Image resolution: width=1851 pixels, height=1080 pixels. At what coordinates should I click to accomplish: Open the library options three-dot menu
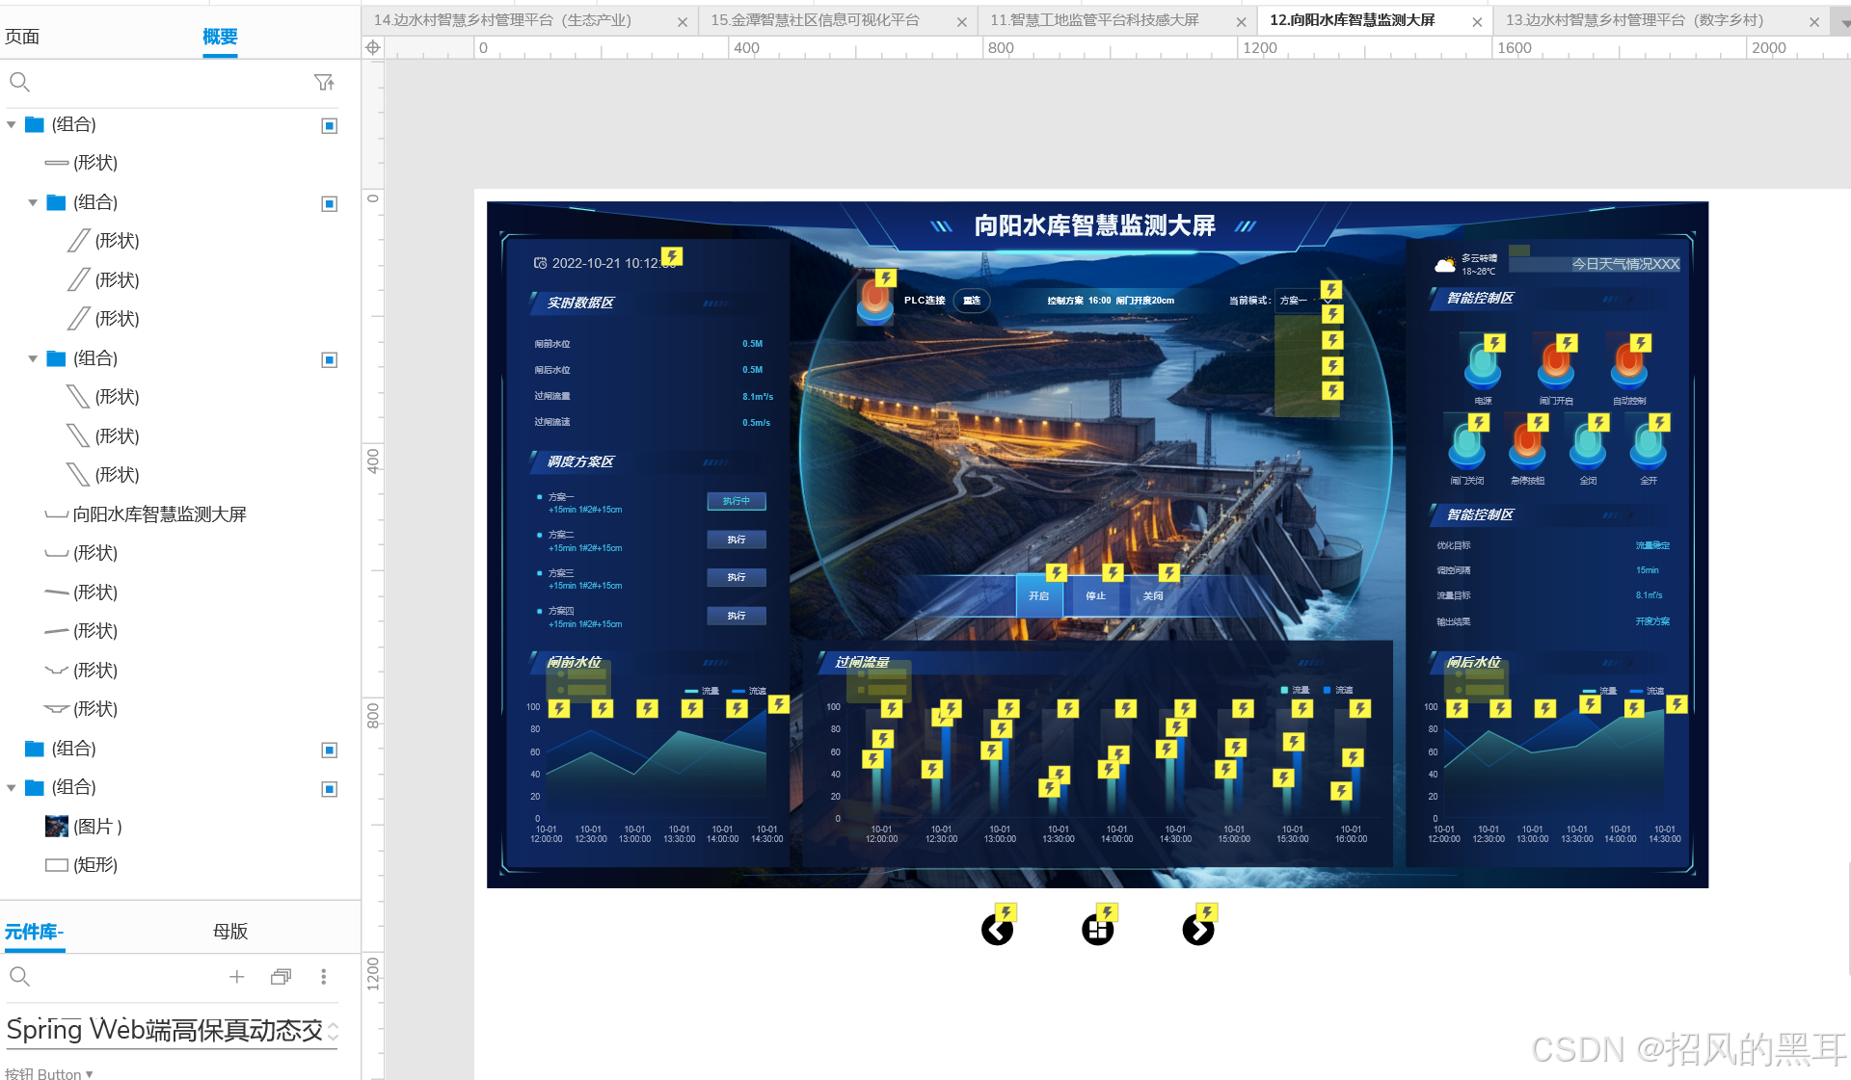coord(323,977)
